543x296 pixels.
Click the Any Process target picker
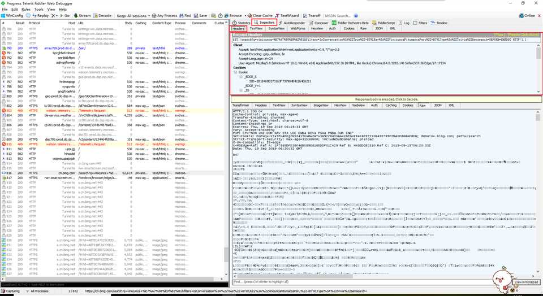click(165, 16)
